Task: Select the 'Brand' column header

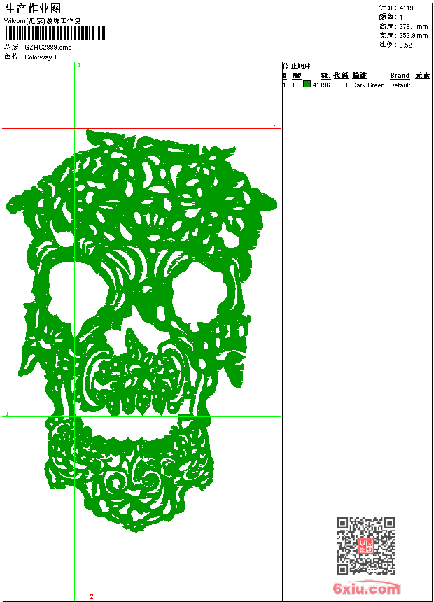Action: tap(400, 76)
